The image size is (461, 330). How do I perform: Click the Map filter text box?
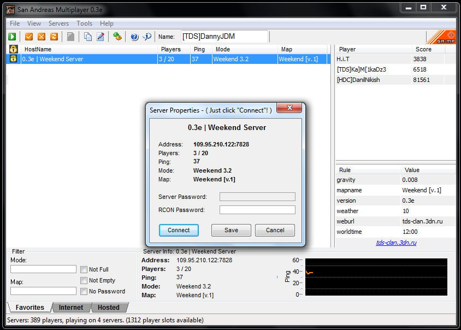[x=44, y=291]
